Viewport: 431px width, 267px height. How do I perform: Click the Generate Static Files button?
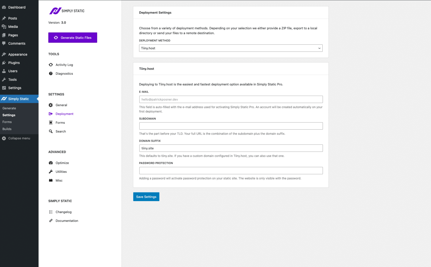pyautogui.click(x=73, y=38)
